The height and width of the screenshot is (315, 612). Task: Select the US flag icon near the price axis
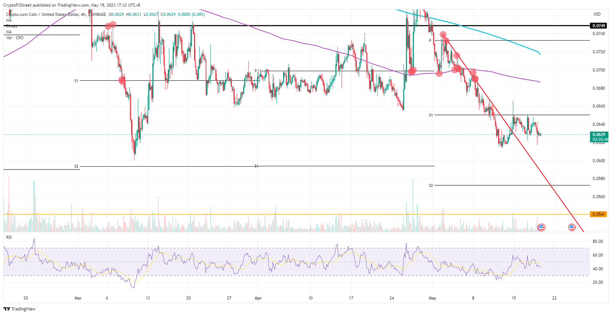[x=542, y=228]
